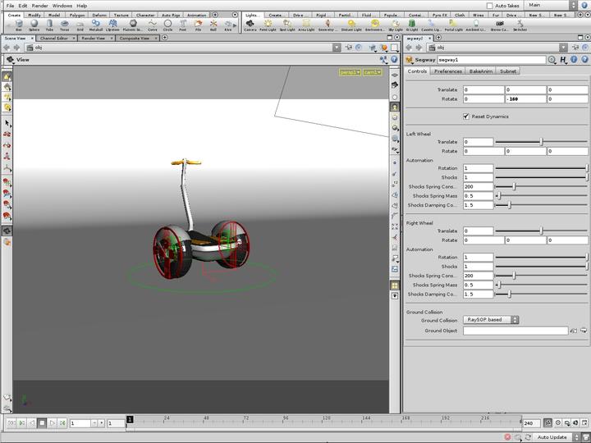Screen dimensions: 591x443
Task: Open the Preferences parameter tab
Action: click(448, 71)
